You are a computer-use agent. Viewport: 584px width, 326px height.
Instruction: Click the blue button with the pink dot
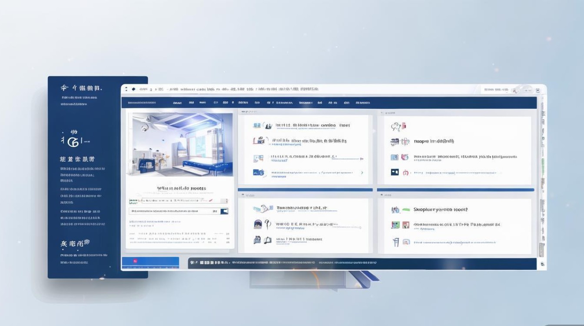point(150,262)
